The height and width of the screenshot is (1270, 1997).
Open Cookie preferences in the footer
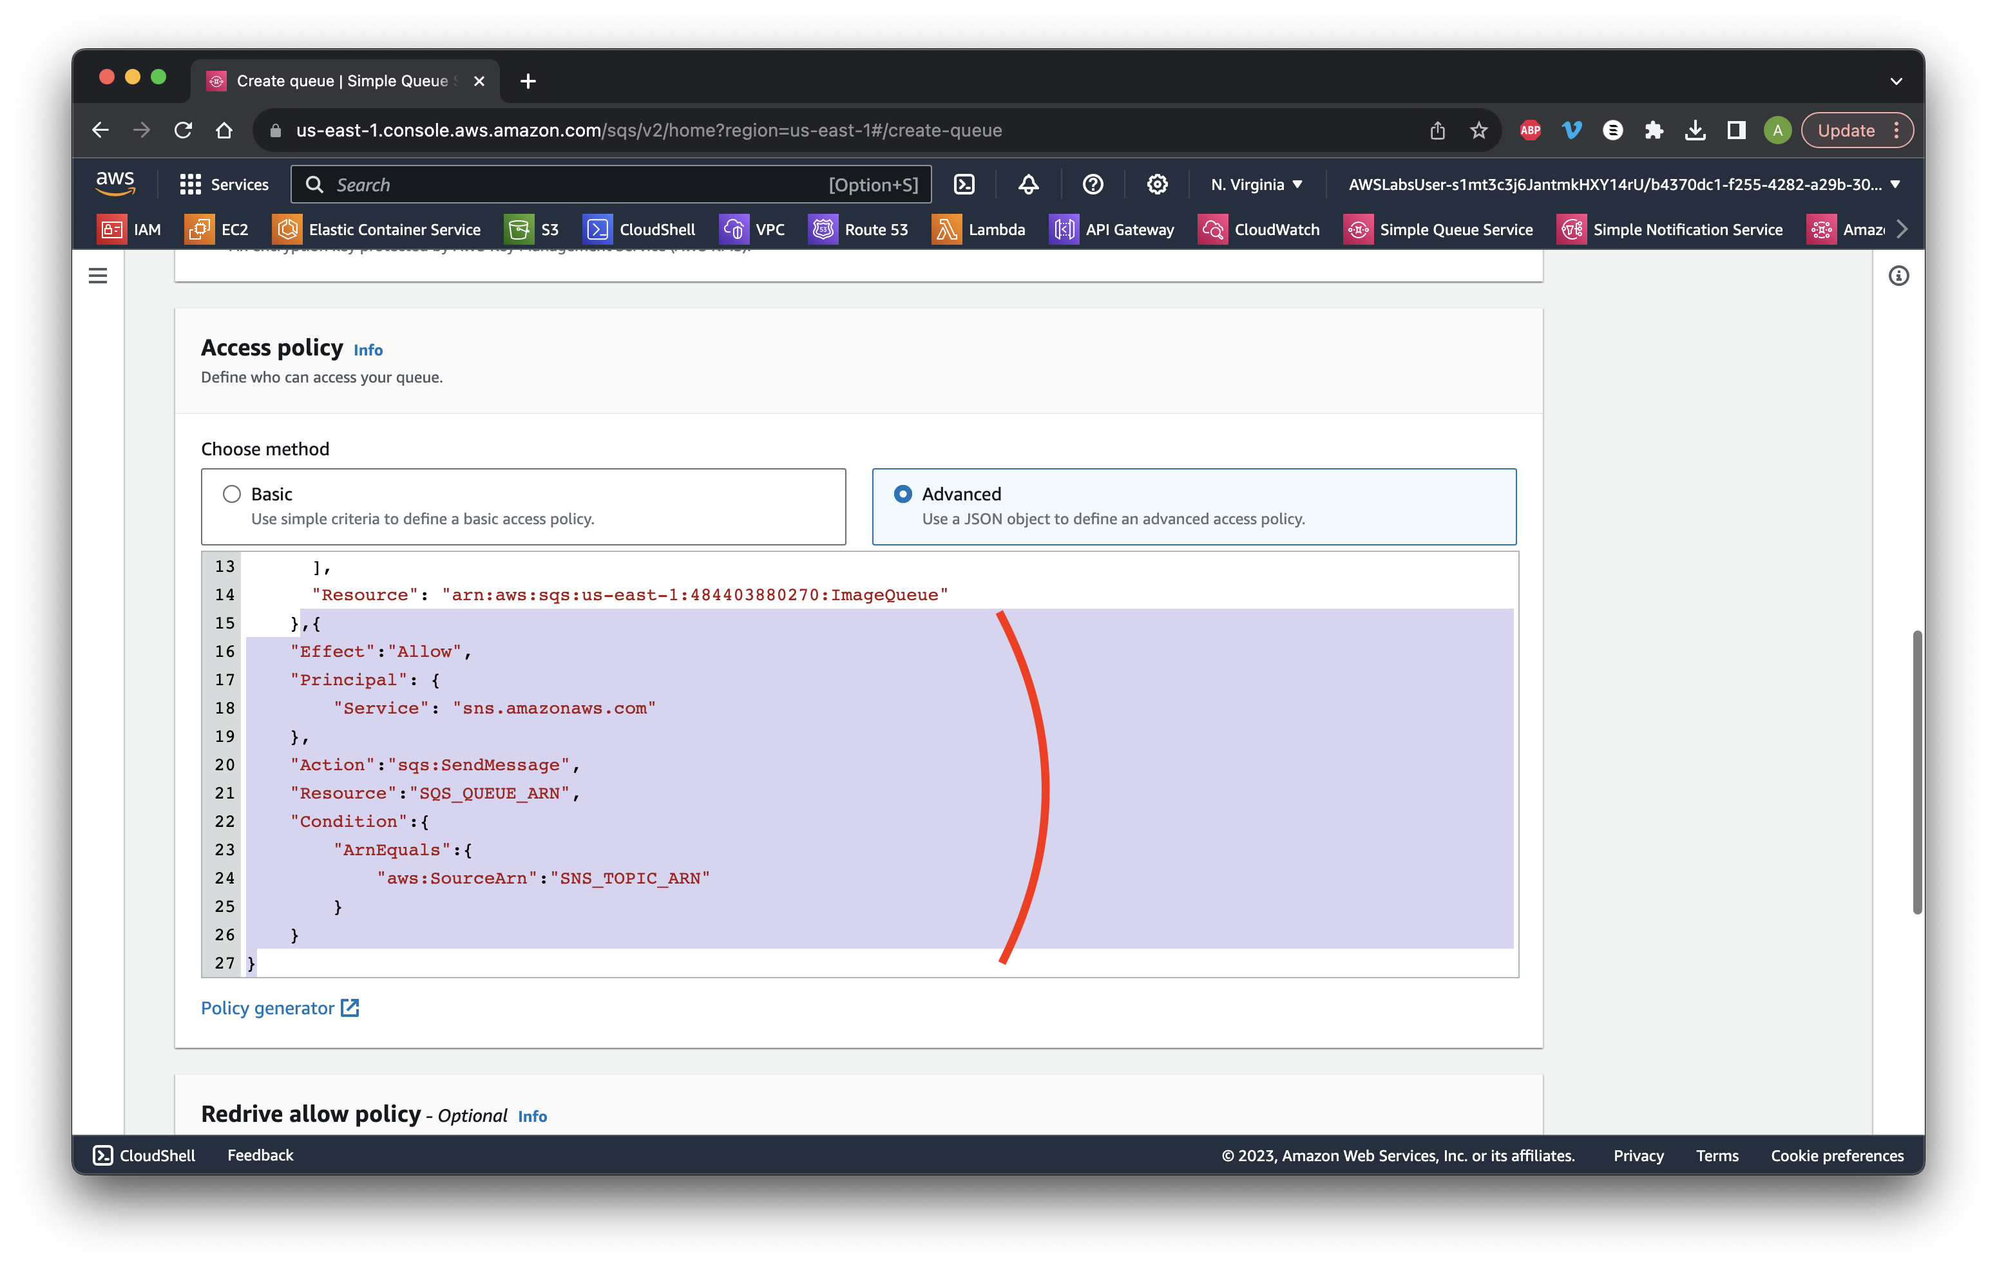(1837, 1155)
